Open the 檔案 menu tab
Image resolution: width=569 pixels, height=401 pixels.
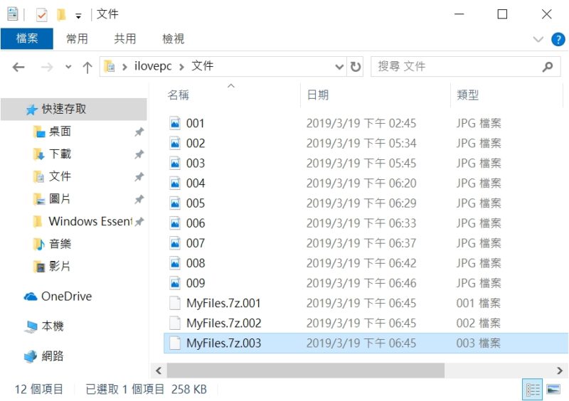27,38
